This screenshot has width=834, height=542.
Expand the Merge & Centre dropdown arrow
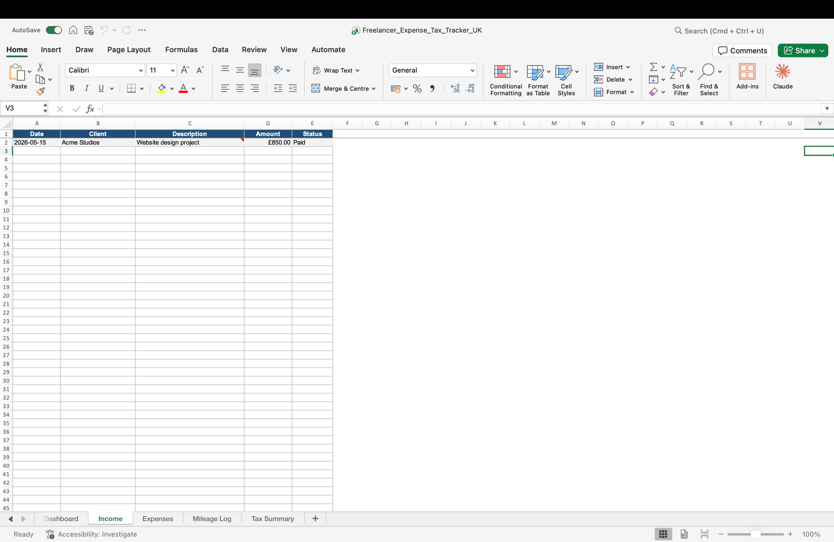[x=374, y=89]
